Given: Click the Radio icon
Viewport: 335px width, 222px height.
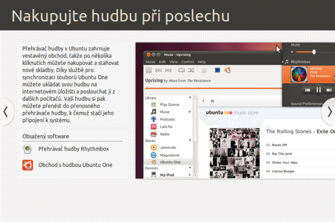Looking at the screenshot, I should coord(154,134).
